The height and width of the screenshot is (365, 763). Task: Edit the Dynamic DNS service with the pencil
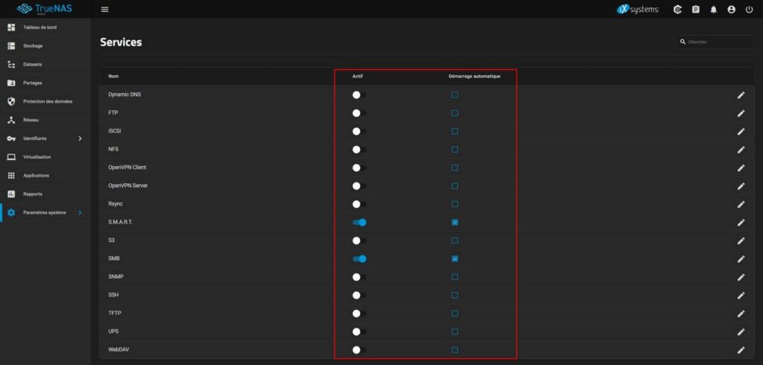(x=741, y=95)
